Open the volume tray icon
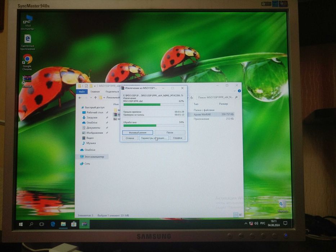336x252 pixels. click(x=256, y=224)
